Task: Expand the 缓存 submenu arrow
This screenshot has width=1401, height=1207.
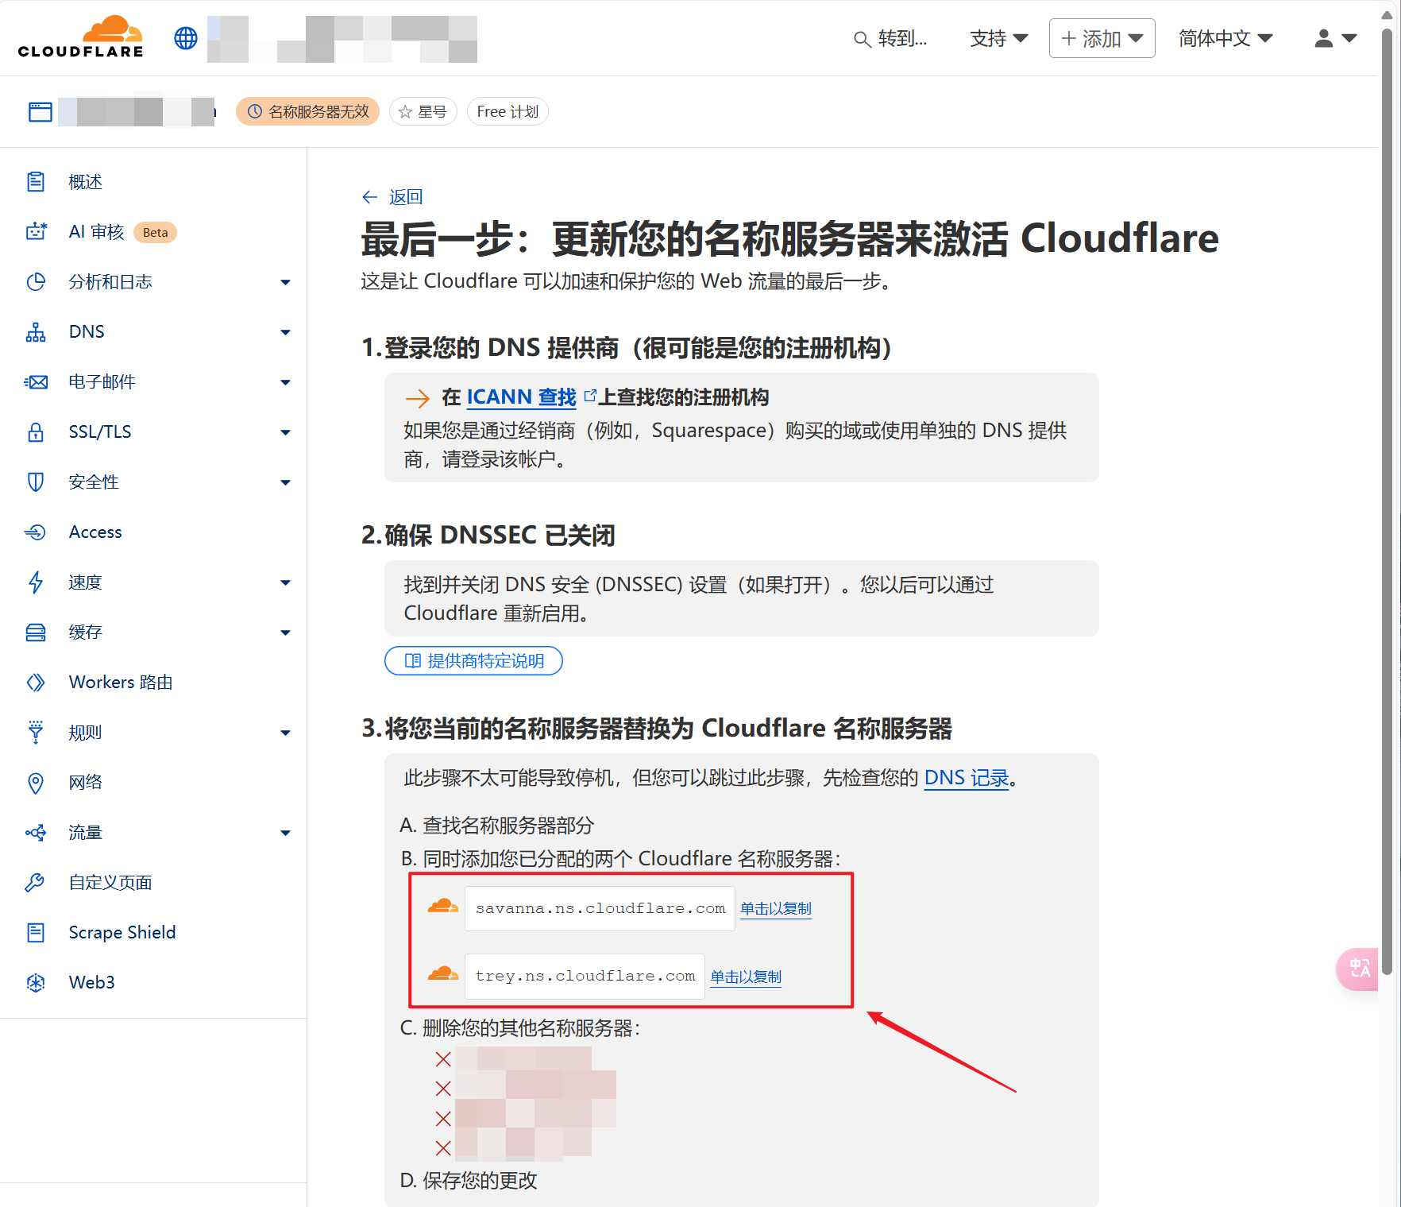Action: pyautogui.click(x=286, y=633)
